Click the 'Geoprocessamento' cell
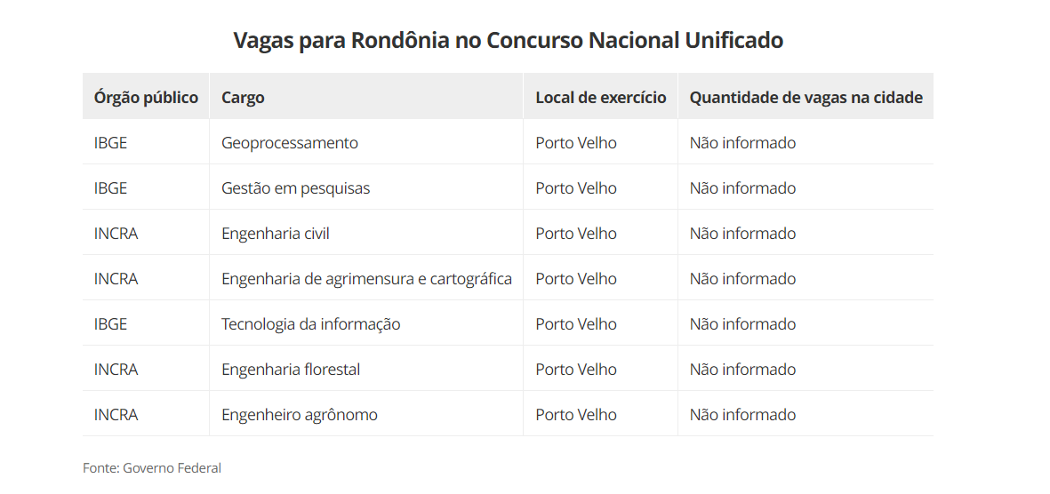 [x=290, y=143]
